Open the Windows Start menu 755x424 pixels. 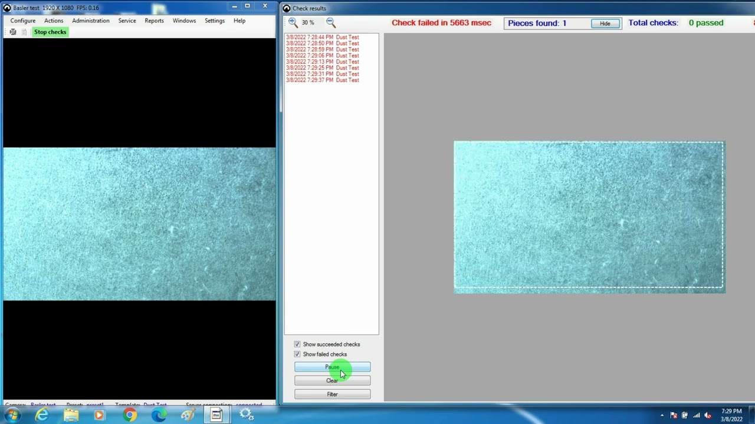coord(12,415)
